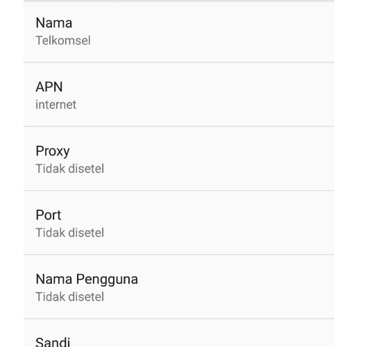
Task: Open the Port setting
Action: pyautogui.click(x=179, y=223)
